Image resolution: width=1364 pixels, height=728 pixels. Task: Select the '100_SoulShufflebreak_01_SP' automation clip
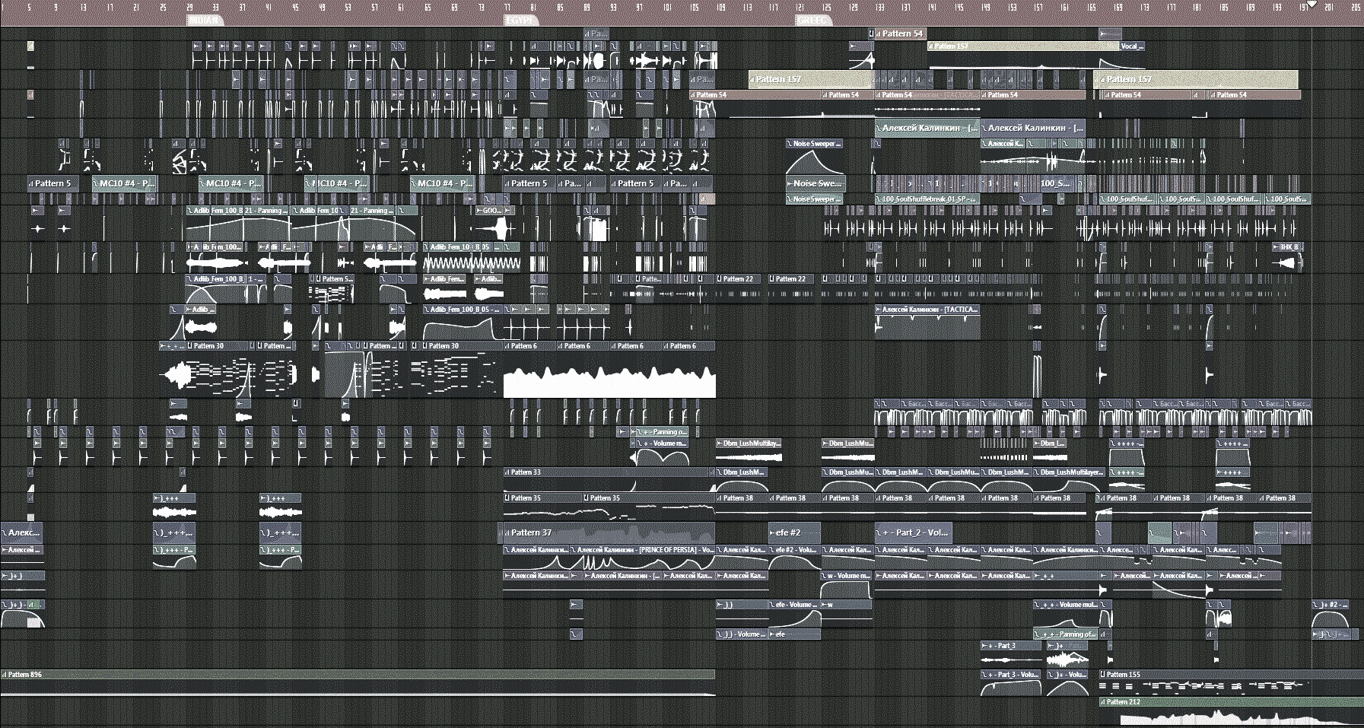click(927, 199)
